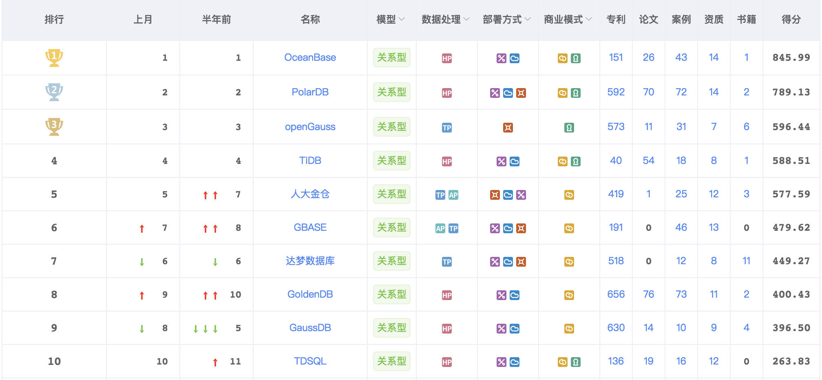Click PolarDB's patent count 592
822x380 pixels.
616,92
